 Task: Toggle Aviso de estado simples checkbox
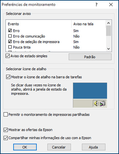[8, 56]
